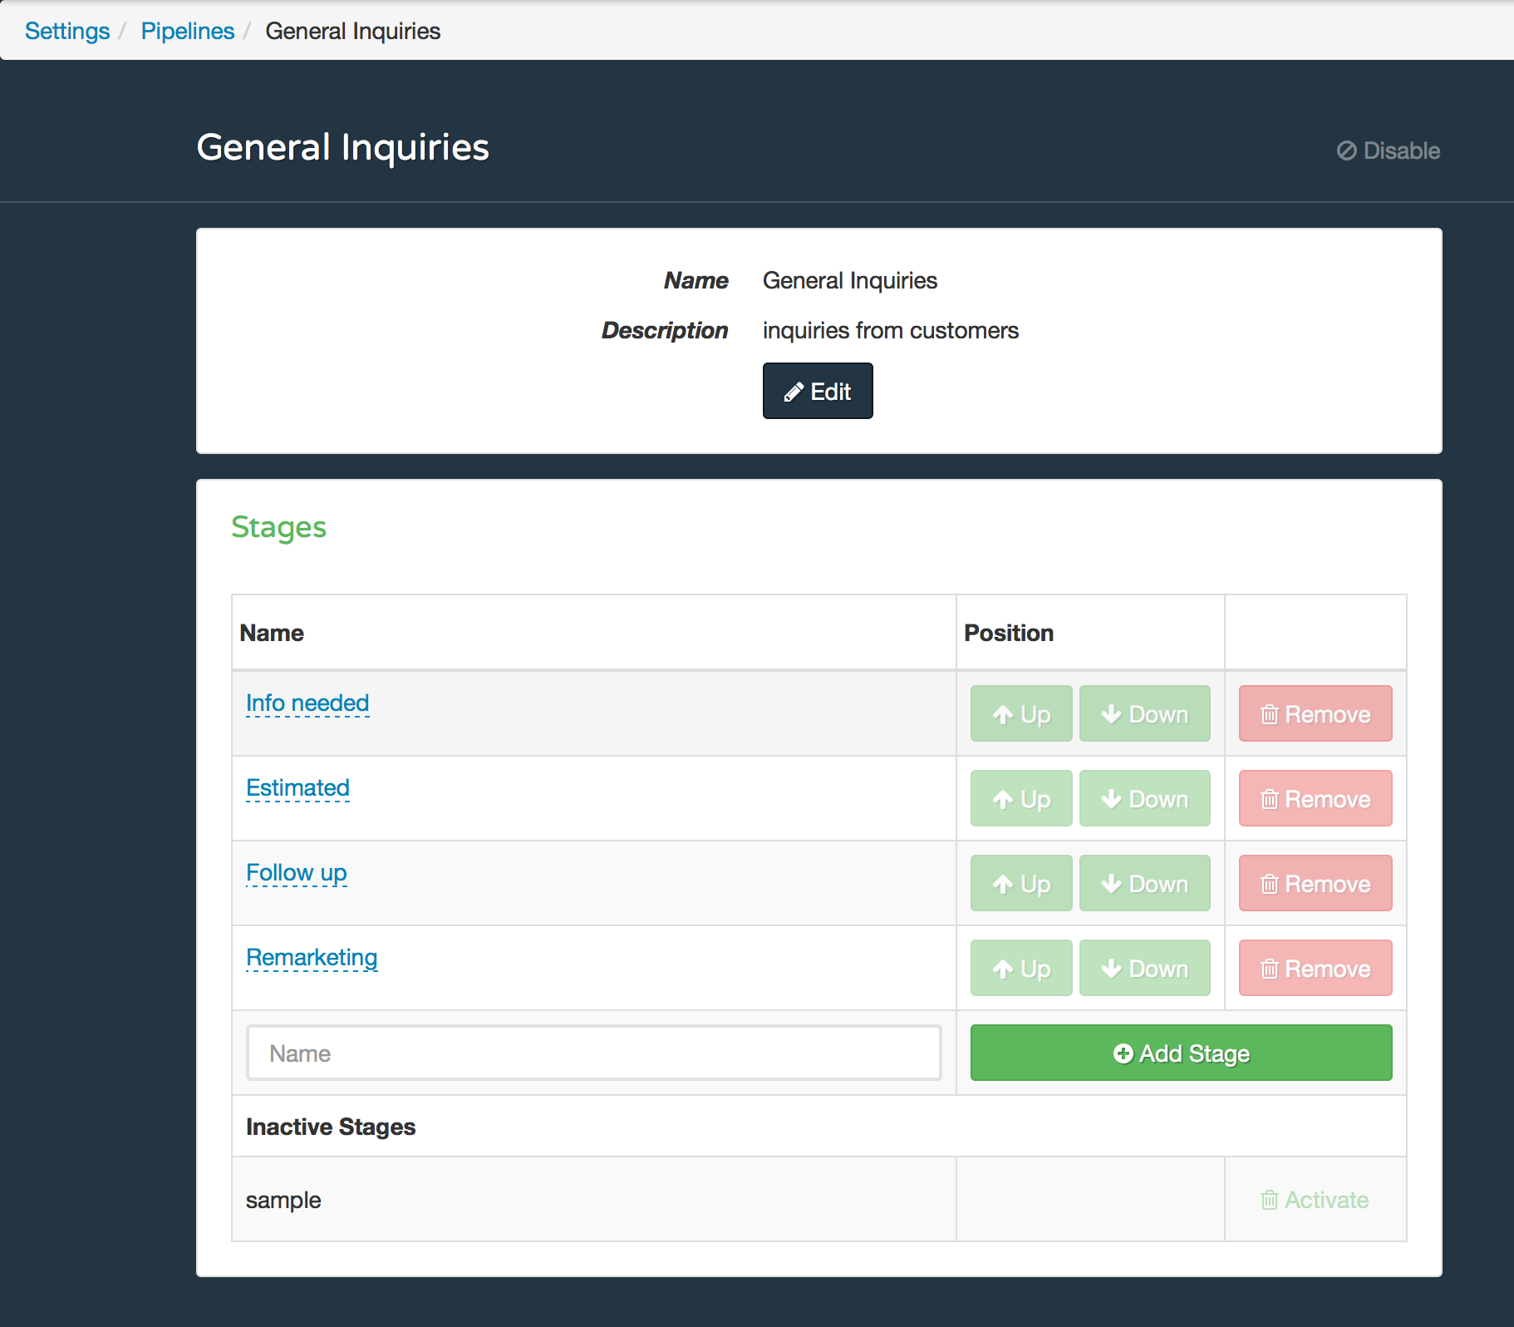Viewport: 1514px width, 1327px height.
Task: Remove the Follow up stage
Action: coord(1315,883)
